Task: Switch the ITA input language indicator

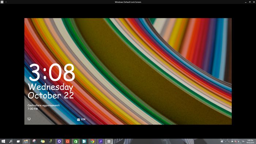Action: [243, 141]
